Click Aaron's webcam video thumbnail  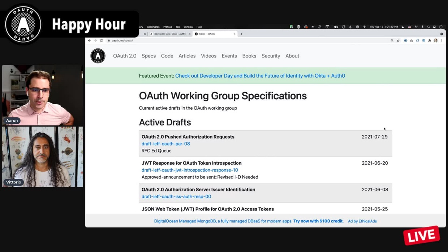pos(43,95)
